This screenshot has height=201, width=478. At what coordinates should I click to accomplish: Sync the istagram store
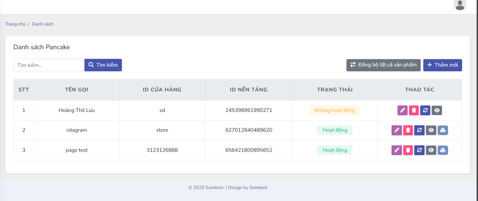419,130
